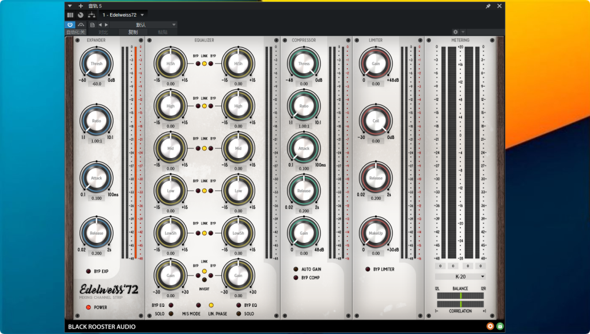Click the Limiter Ceil knob
This screenshot has width=590, height=334.
[x=376, y=121]
